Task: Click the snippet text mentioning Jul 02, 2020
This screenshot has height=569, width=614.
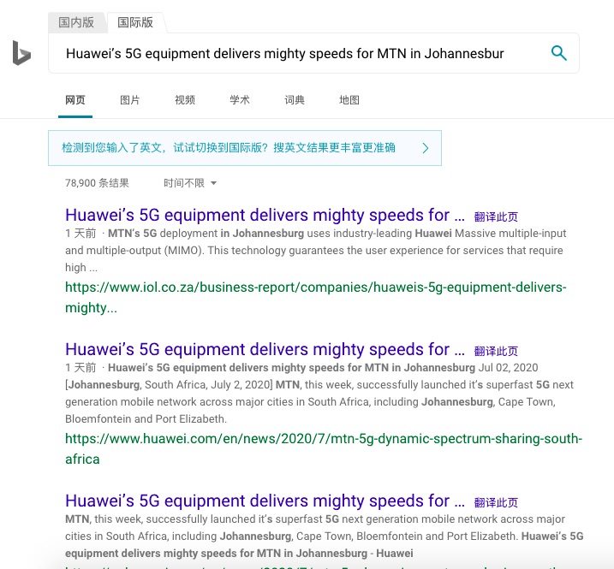Action: 319,394
